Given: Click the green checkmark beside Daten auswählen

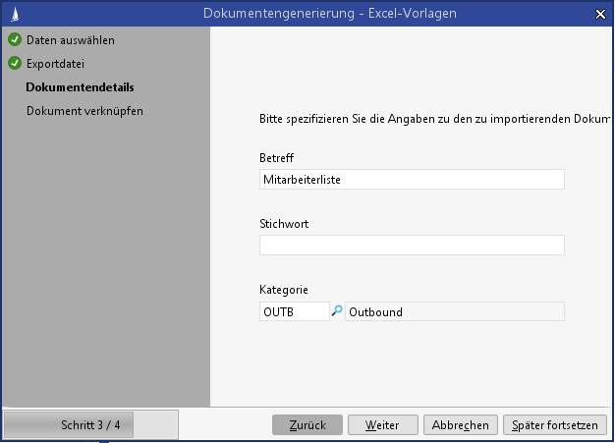Looking at the screenshot, I should (14, 40).
